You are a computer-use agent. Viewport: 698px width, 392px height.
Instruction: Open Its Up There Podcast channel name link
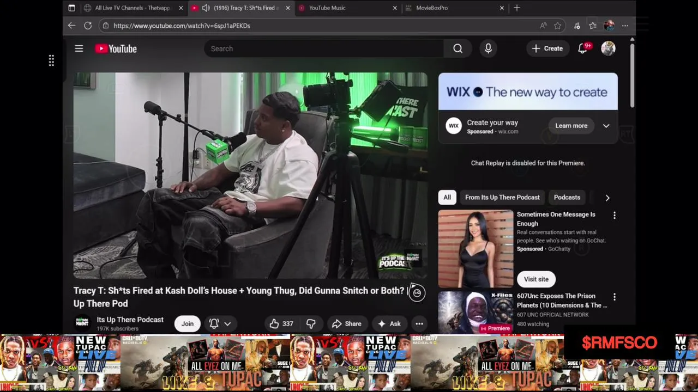tap(130, 320)
